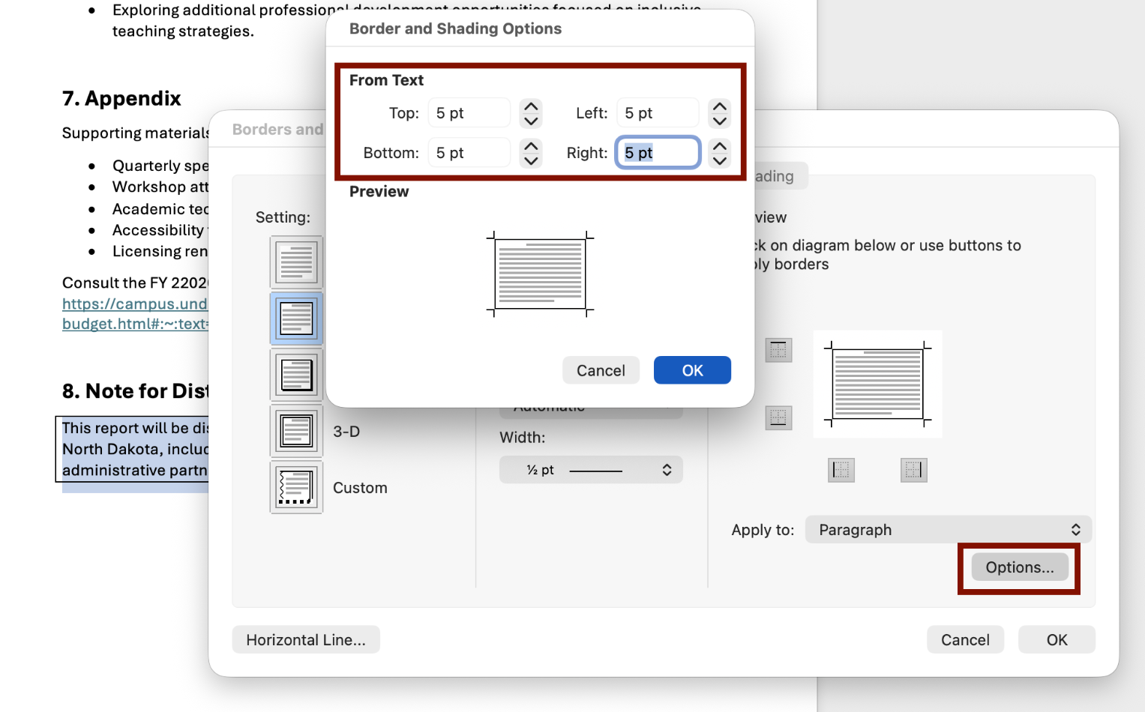Open the Apply to dropdown set to Paragraph
Viewport: 1145px width, 712px height.
[948, 529]
